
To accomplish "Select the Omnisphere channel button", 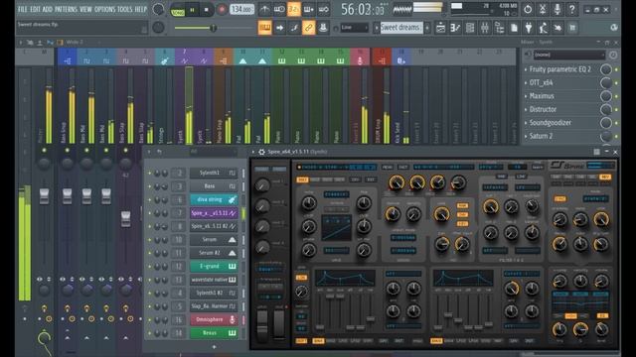I will click(x=214, y=319).
